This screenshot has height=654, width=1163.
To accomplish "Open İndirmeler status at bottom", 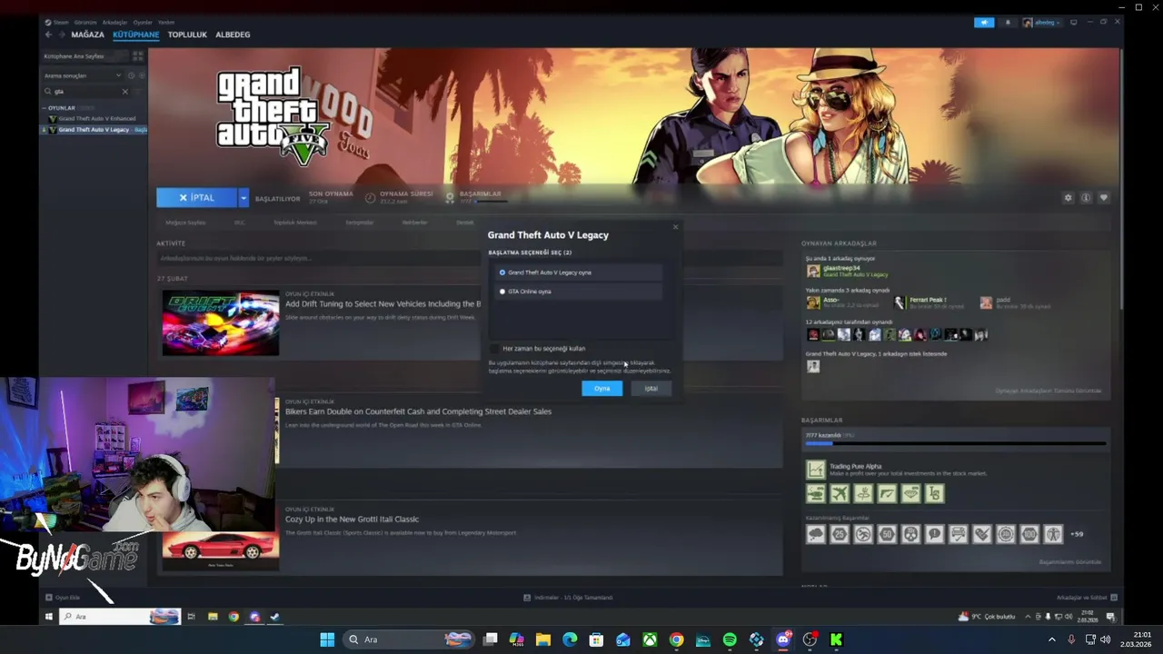I will coord(568,598).
